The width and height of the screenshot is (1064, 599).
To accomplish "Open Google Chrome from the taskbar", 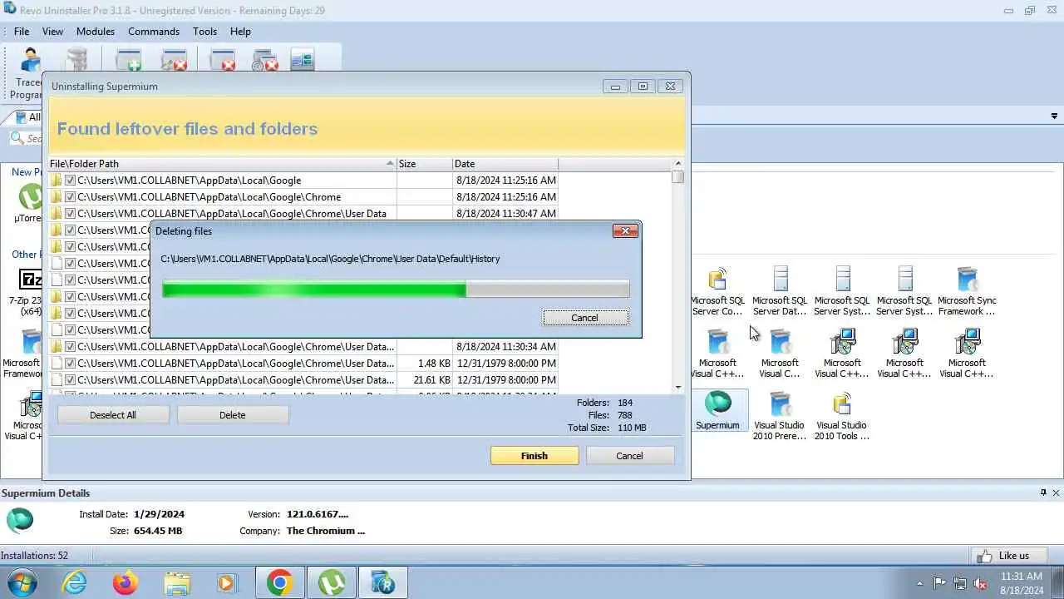I will pos(279,583).
